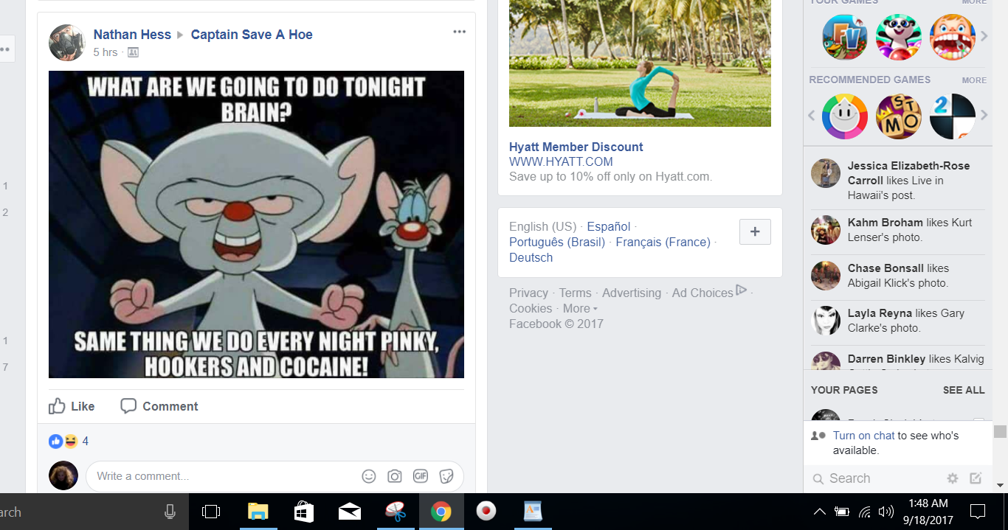Click SEE ALL under Your Pages

[x=964, y=390]
